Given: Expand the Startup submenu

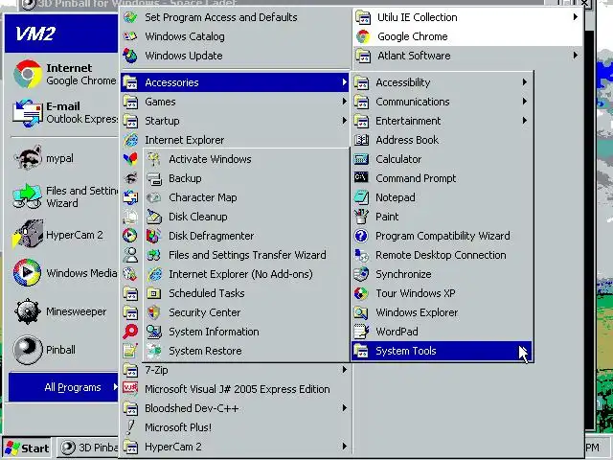Looking at the screenshot, I should click(235, 121).
